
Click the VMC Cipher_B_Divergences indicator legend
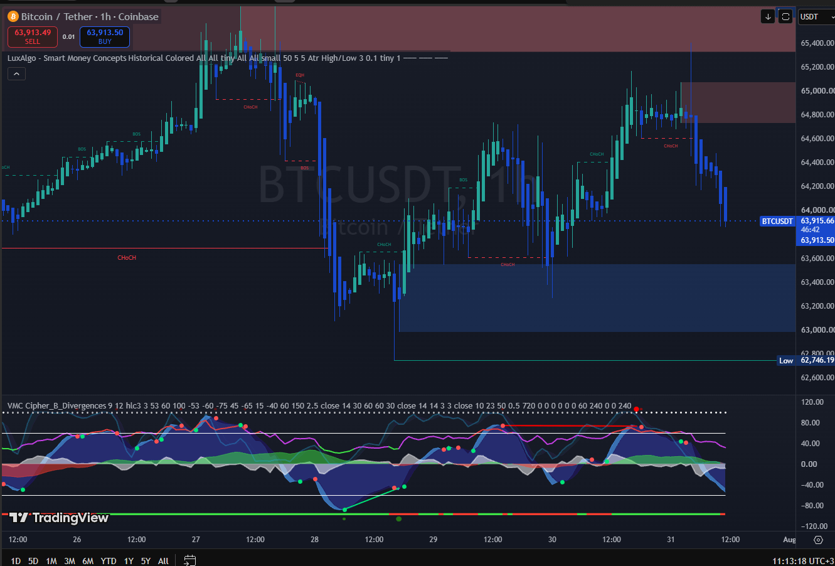pos(319,406)
